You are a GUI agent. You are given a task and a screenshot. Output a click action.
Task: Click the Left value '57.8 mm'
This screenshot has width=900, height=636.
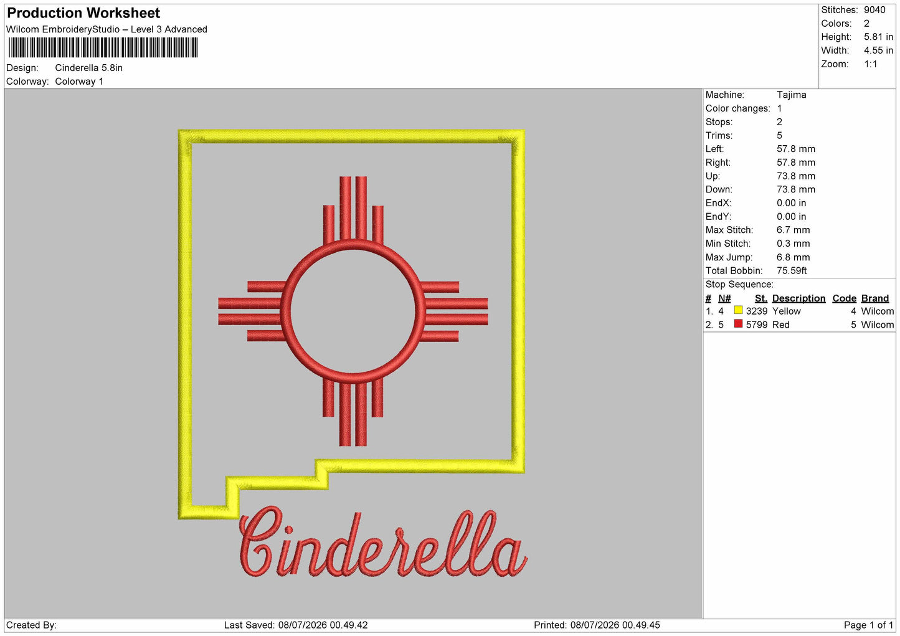[795, 149]
